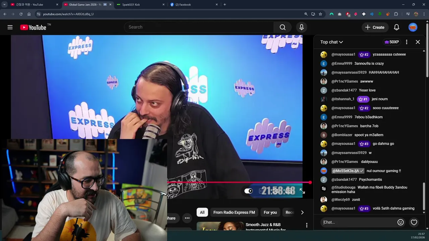This screenshot has width=429, height=241.
Task: Seek using the red video progress bar
Action: click(239, 183)
